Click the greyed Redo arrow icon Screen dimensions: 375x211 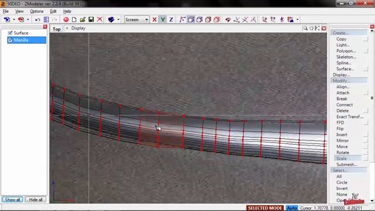54,19
